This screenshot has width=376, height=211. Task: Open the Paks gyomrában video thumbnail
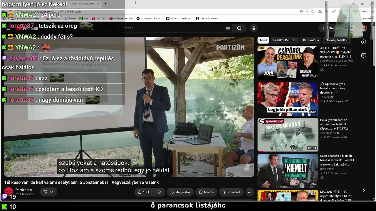pos(288,135)
